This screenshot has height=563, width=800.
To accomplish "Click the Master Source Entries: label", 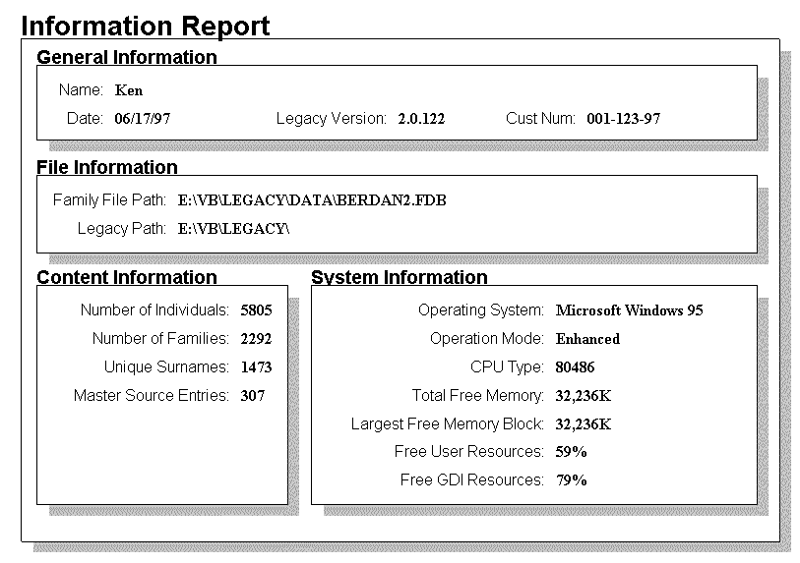I will tap(152, 395).
